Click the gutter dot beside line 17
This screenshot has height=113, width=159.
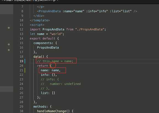pyautogui.click(x=9, y=50)
